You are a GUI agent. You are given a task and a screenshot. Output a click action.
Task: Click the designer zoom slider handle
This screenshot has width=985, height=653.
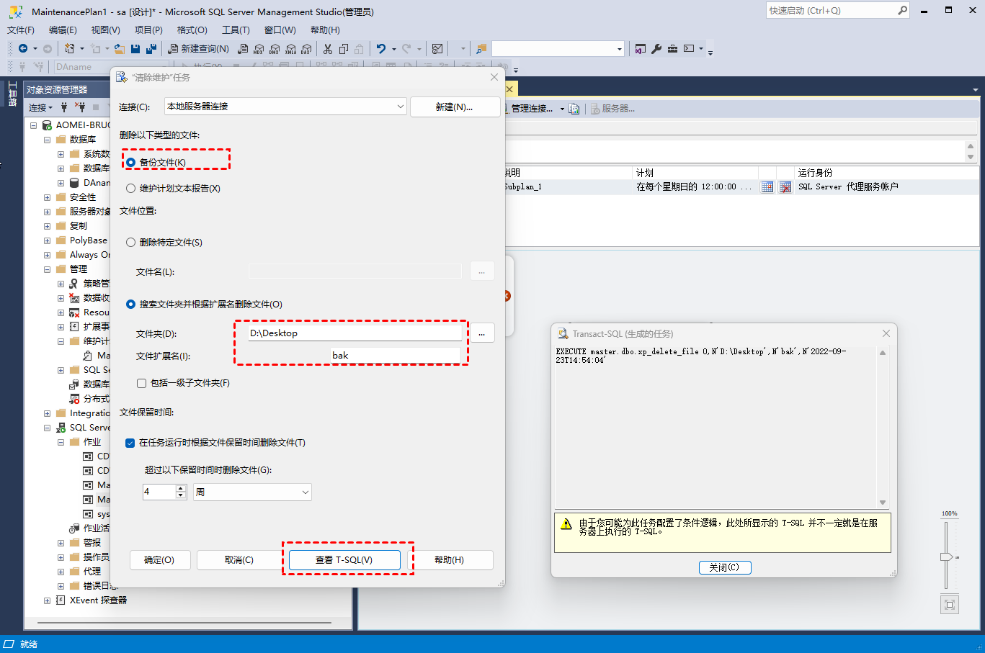[946, 557]
